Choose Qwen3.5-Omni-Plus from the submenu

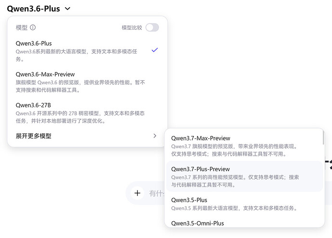tap(244, 223)
